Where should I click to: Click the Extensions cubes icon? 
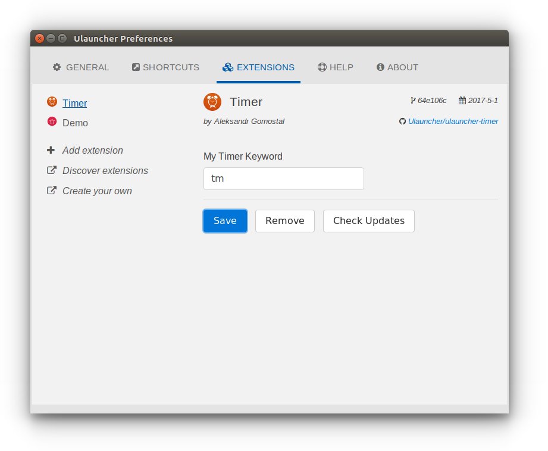pyautogui.click(x=228, y=67)
